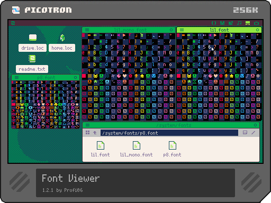Close the p8.font window with circle button
This screenshot has height=203, width=271.
pyautogui.click(x=76, y=77)
